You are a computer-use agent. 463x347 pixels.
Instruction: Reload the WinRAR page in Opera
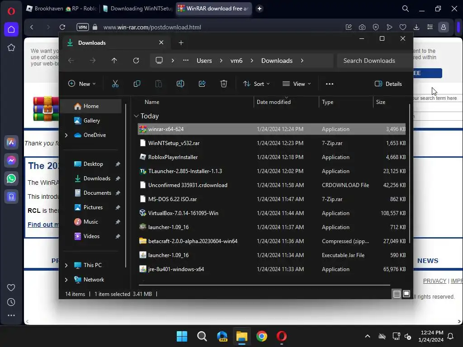click(62, 27)
